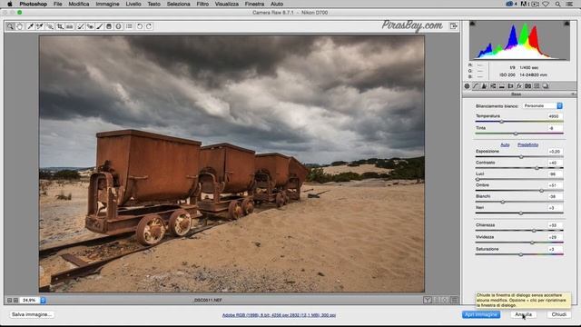Click the Annulla button
The width and height of the screenshot is (581, 327).
coord(523,314)
